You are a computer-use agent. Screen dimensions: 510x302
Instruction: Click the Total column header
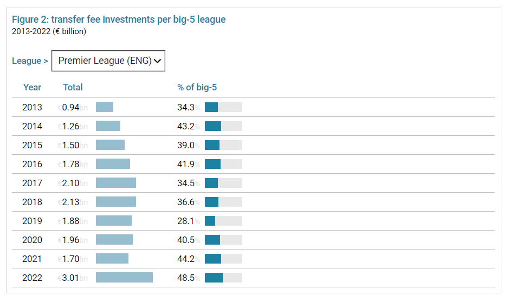(x=73, y=87)
